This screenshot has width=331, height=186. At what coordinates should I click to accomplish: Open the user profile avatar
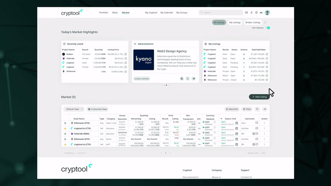[x=267, y=13]
